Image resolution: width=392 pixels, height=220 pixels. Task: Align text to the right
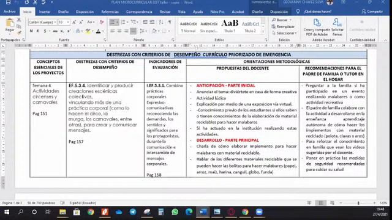point(126,31)
